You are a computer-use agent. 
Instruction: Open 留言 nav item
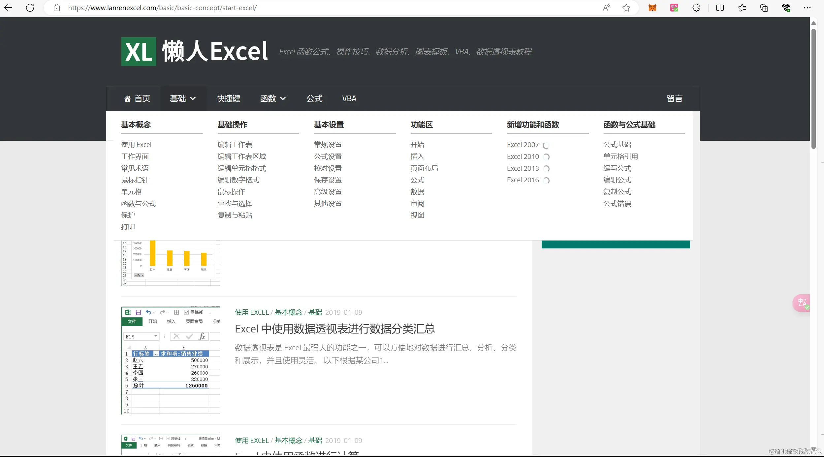tap(675, 99)
